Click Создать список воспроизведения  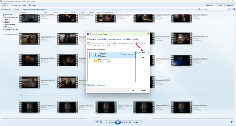[x=34, y=9]
